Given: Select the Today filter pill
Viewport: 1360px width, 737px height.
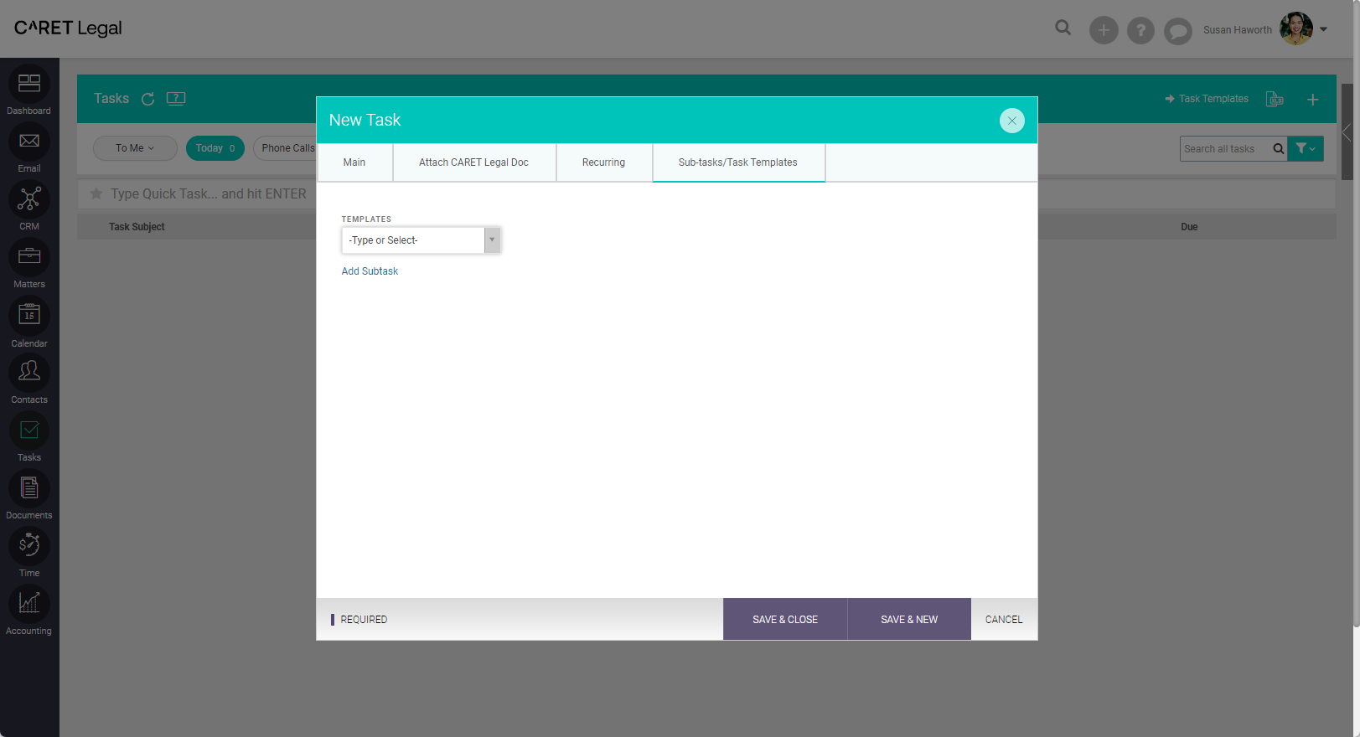Looking at the screenshot, I should pyautogui.click(x=215, y=148).
